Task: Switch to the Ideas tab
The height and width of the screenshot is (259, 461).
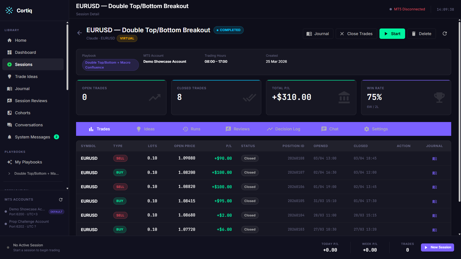Action: coord(146,129)
